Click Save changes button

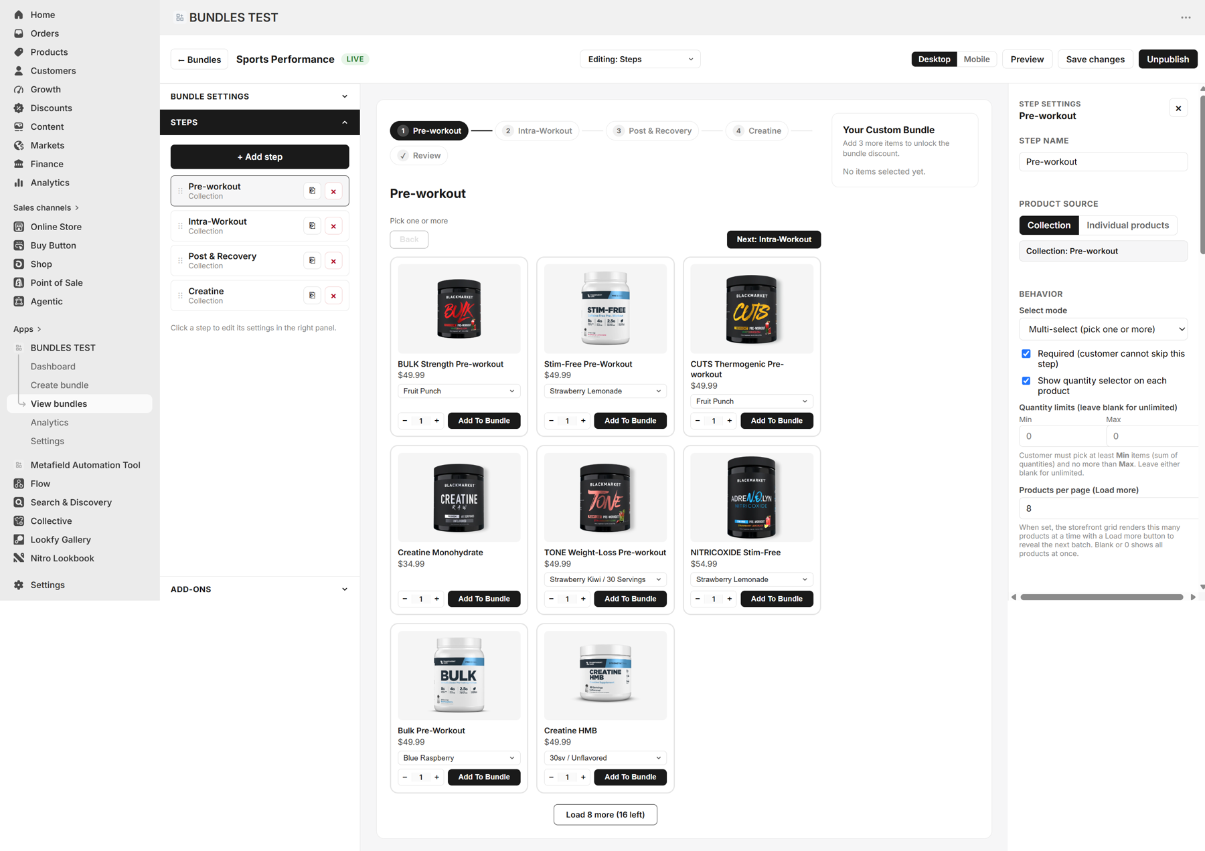pos(1095,60)
